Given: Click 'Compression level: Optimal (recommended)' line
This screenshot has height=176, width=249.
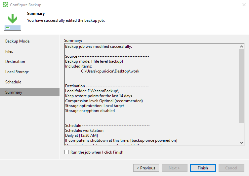Looking at the screenshot, I should [x=104, y=101].
